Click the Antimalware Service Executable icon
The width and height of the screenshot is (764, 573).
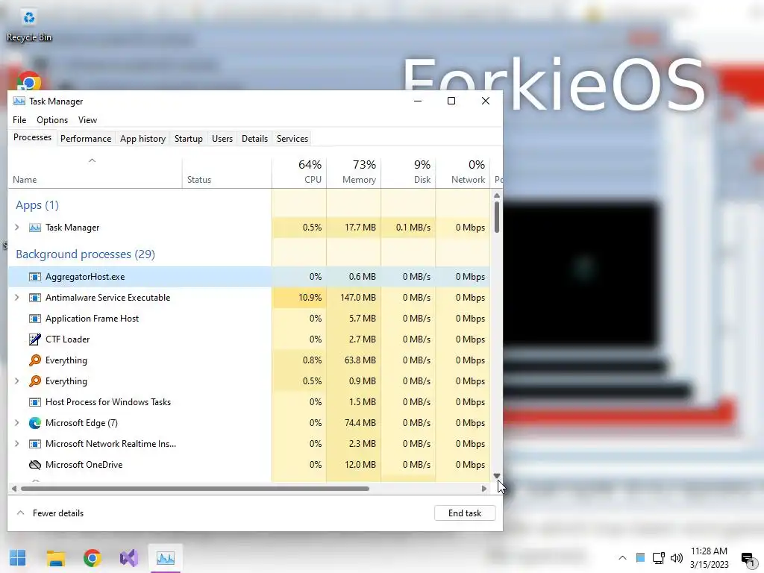(x=34, y=298)
